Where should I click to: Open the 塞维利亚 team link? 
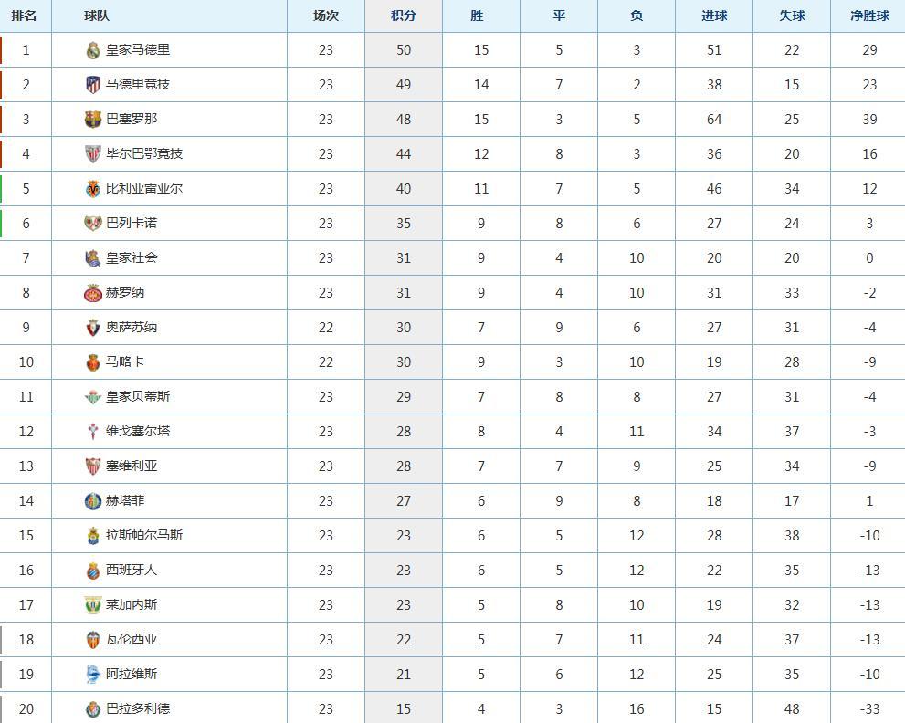tap(132, 466)
